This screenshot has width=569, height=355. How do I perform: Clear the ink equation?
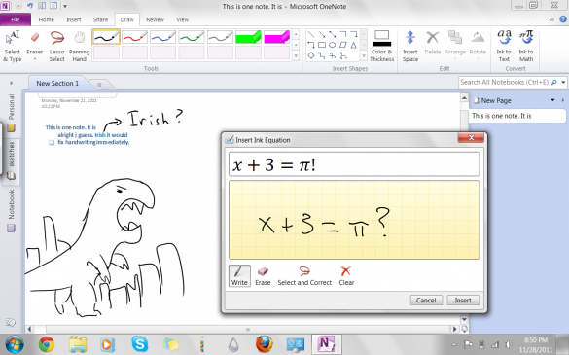(346, 276)
